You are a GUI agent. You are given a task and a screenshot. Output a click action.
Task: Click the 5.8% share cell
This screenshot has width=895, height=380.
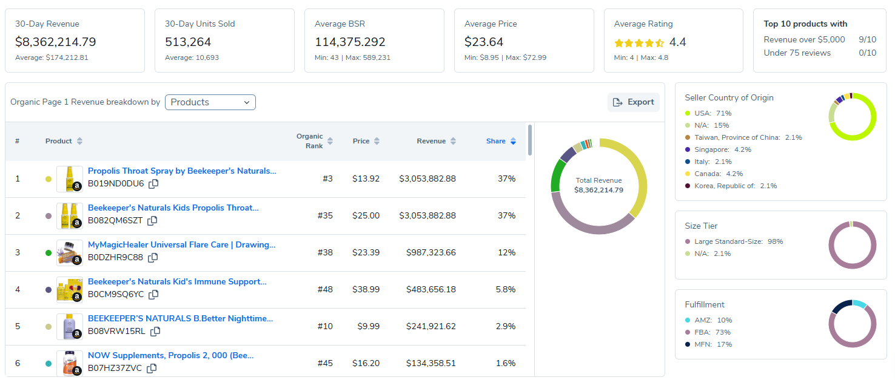pos(506,289)
